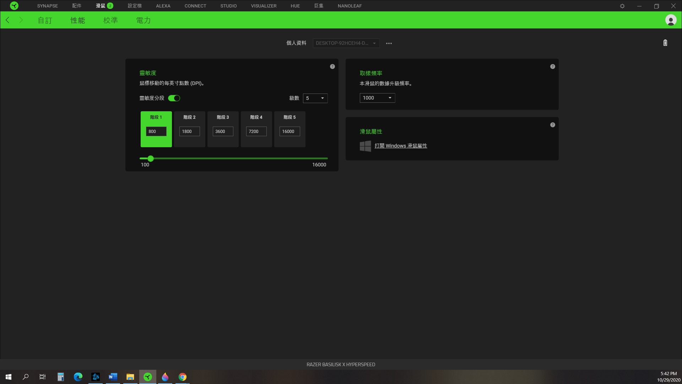Switch to the STUDIO tab
682x384 pixels.
click(228, 6)
